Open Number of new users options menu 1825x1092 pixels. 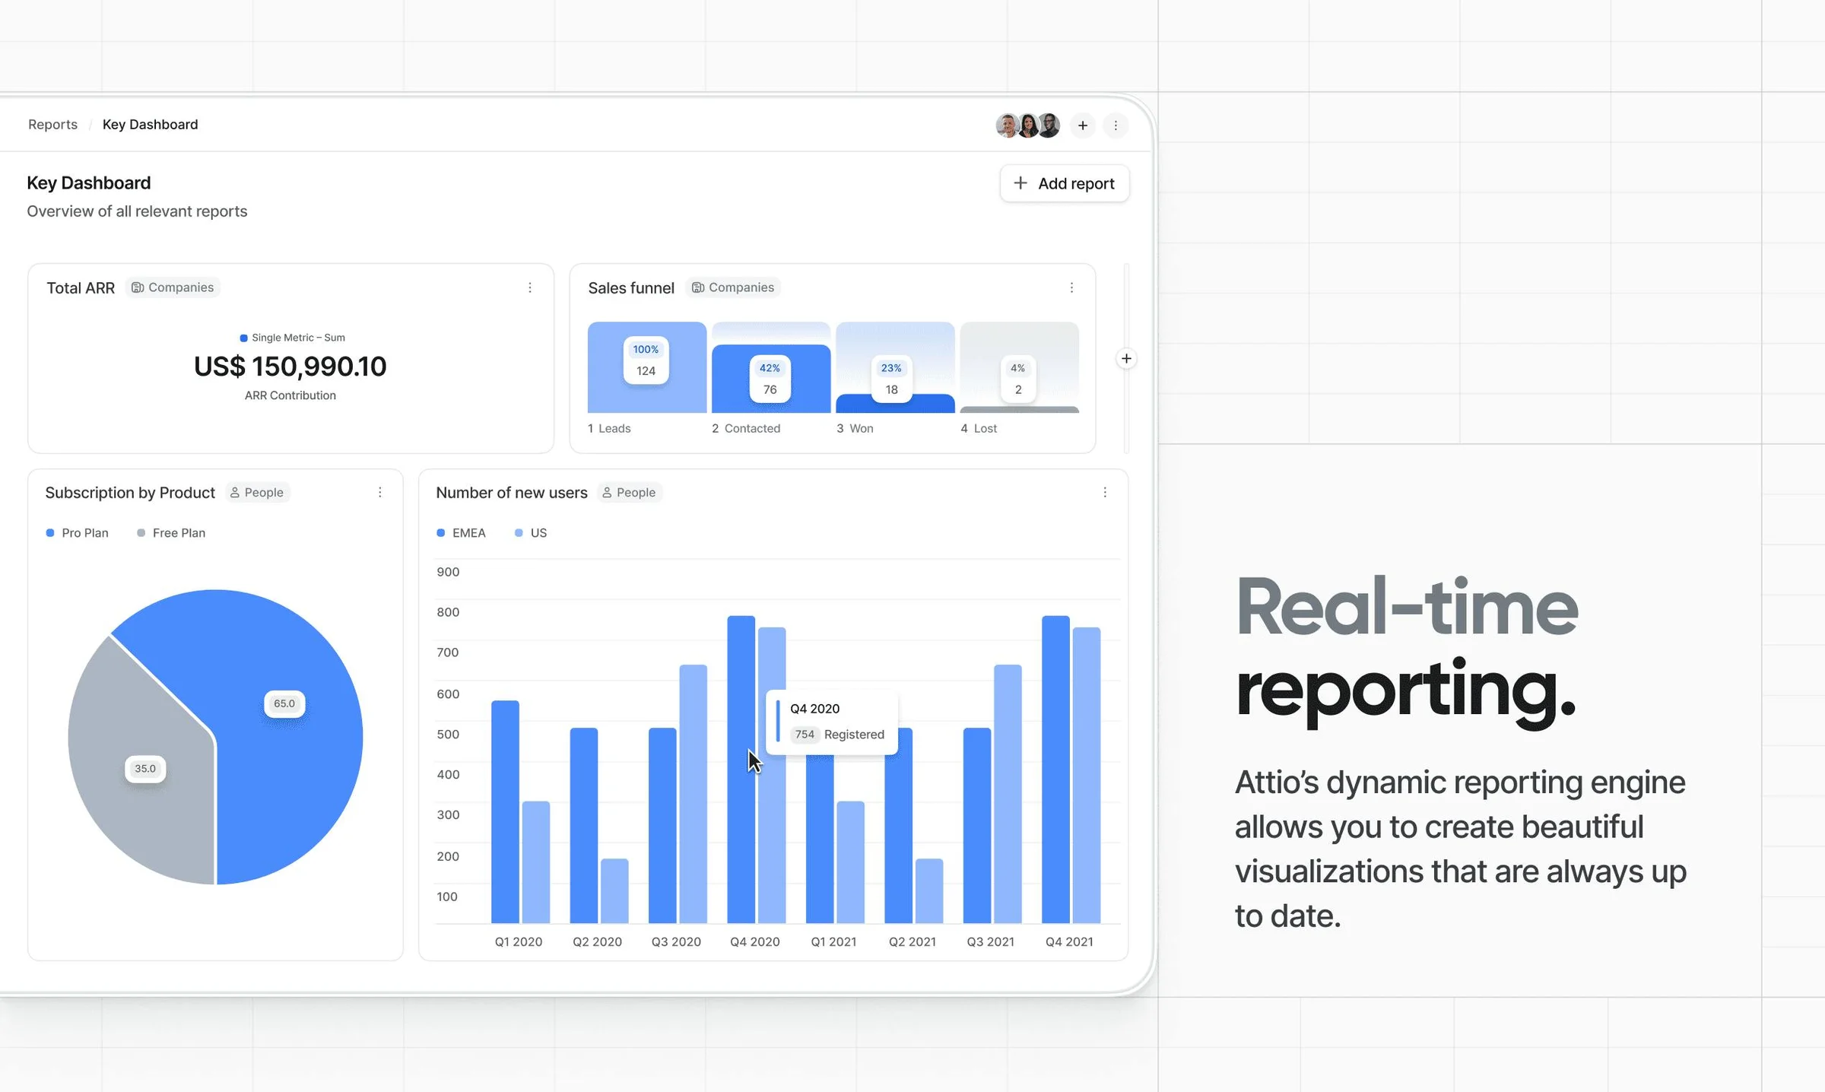point(1105,492)
